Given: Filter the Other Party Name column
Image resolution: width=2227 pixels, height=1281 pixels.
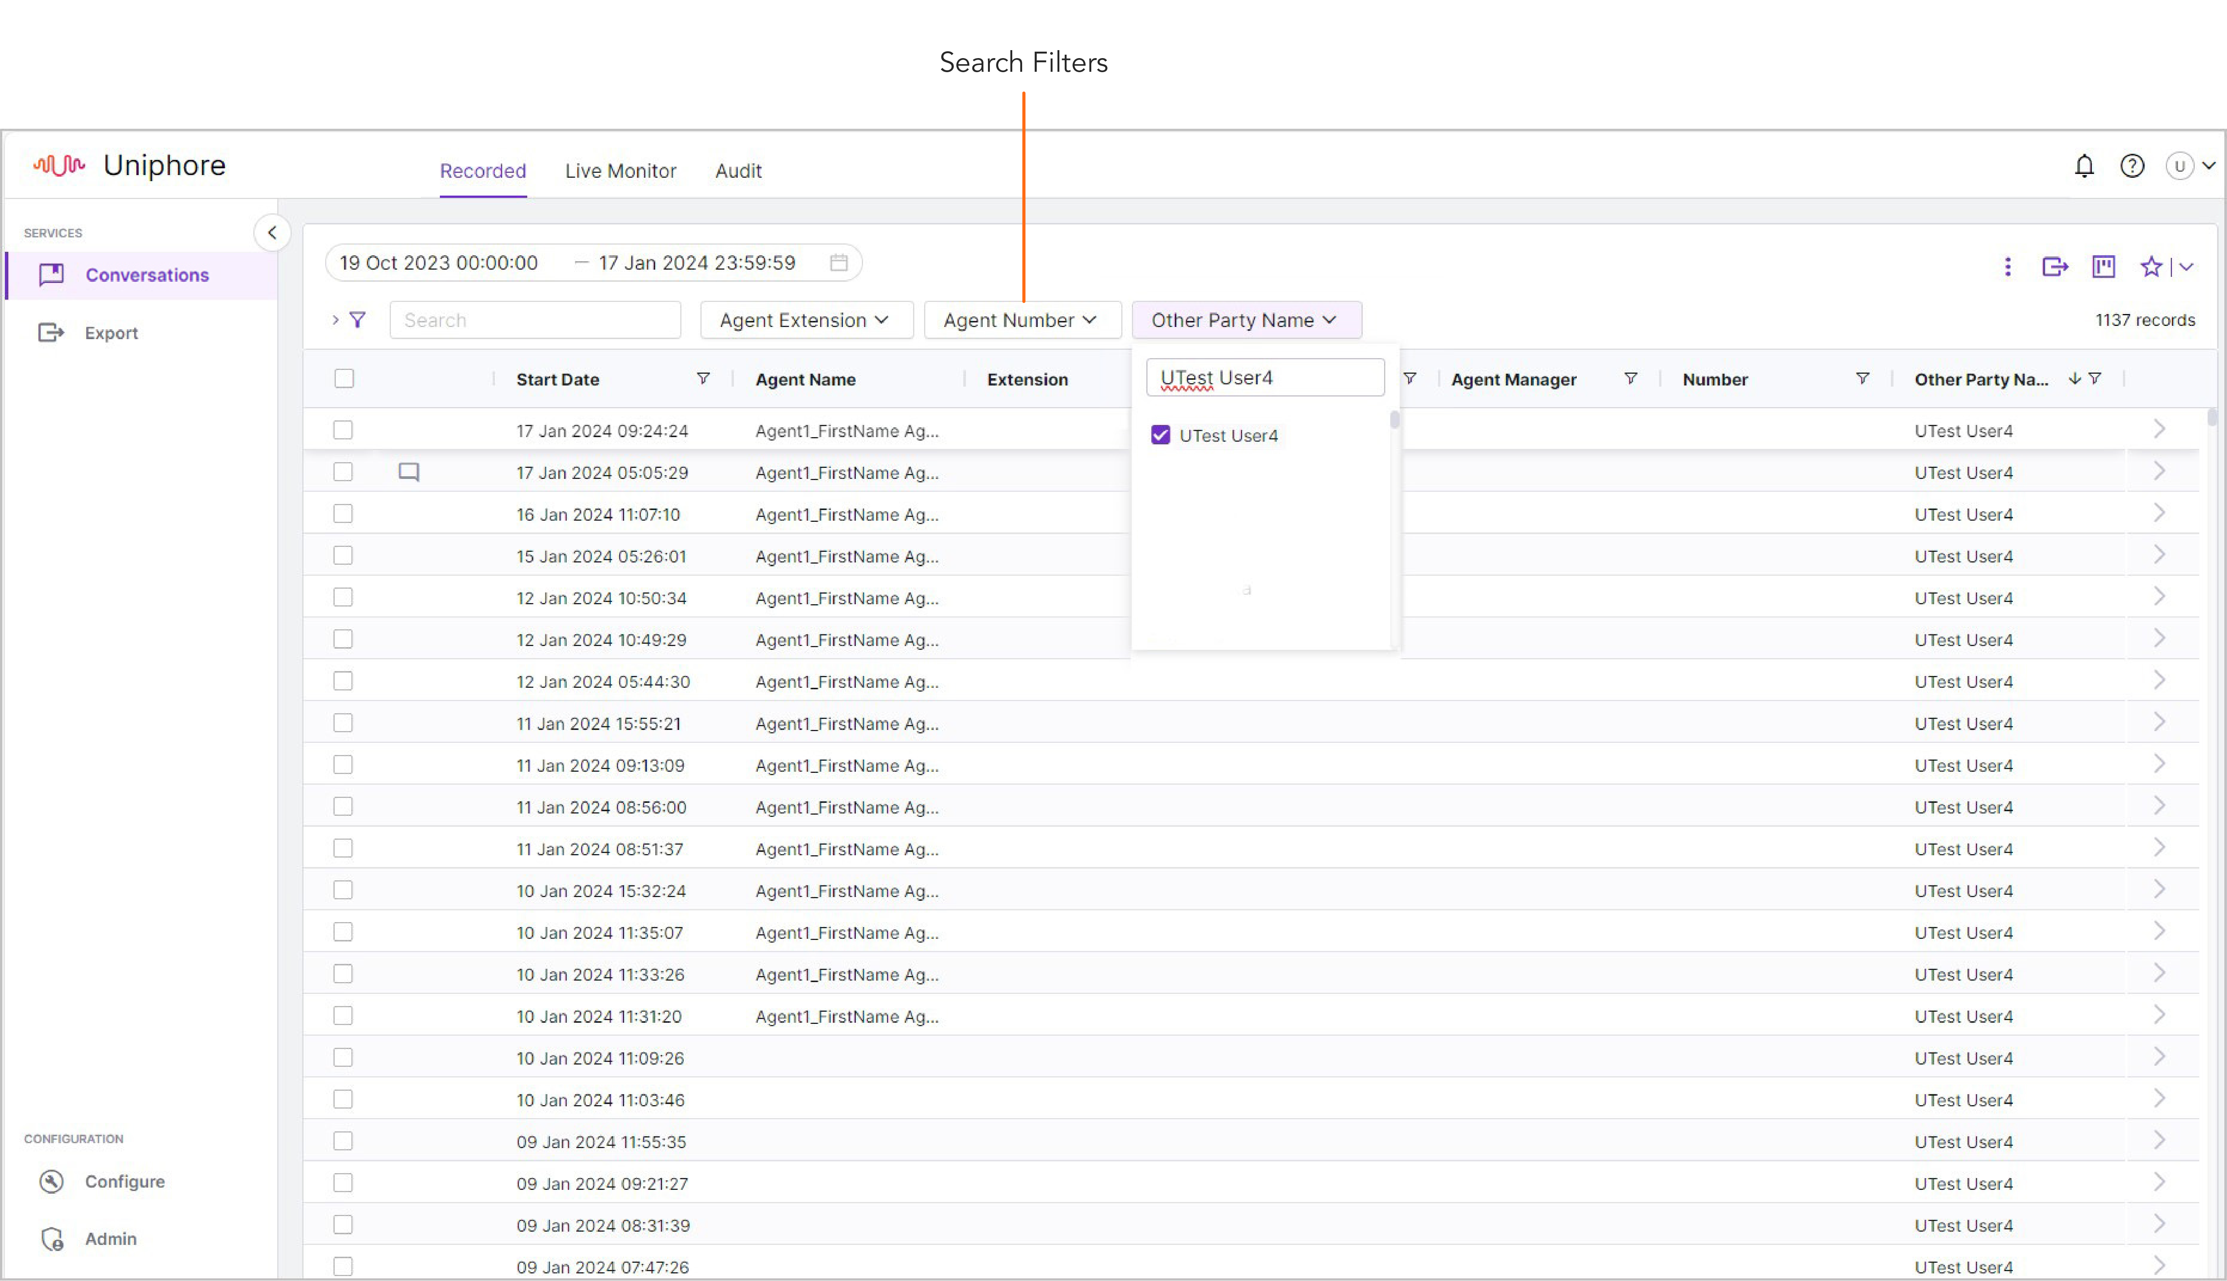Looking at the screenshot, I should [x=2095, y=378].
